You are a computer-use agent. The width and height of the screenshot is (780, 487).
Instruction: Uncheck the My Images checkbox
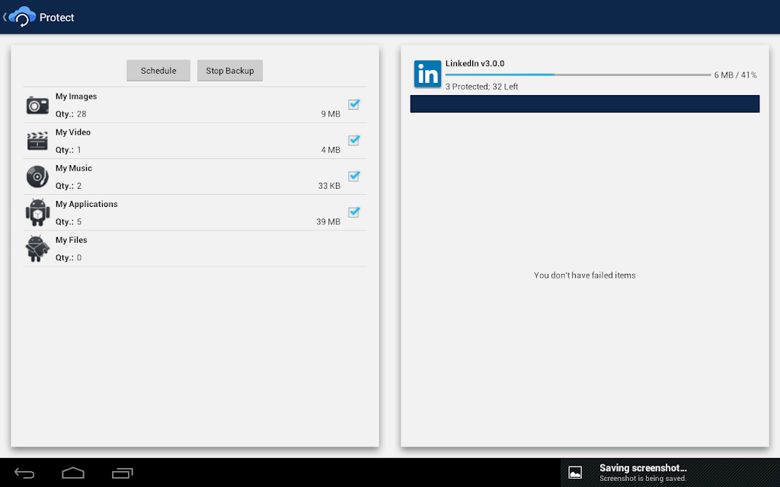tap(353, 104)
